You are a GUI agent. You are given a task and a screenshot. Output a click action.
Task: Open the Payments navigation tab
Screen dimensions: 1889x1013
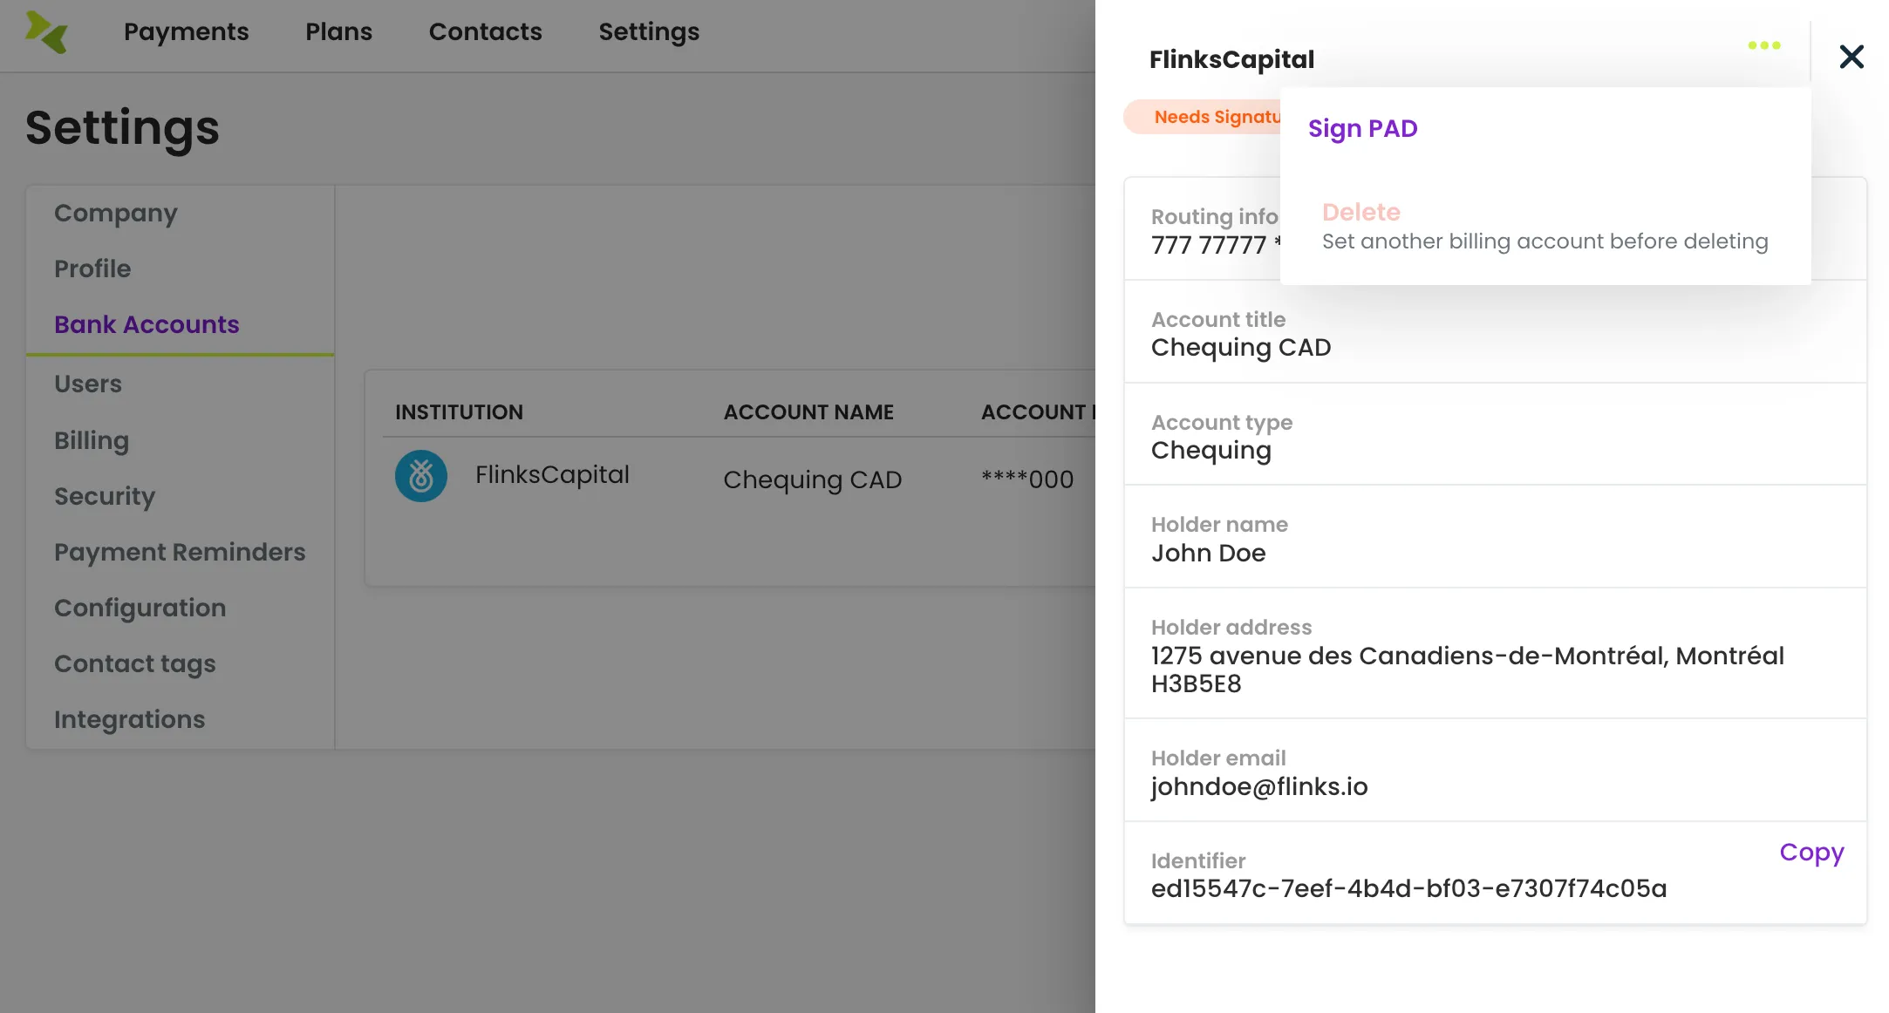(x=186, y=32)
